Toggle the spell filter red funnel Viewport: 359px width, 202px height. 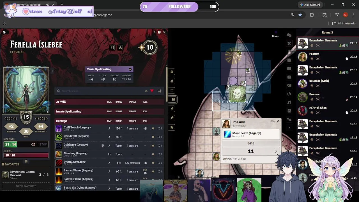[x=152, y=91]
